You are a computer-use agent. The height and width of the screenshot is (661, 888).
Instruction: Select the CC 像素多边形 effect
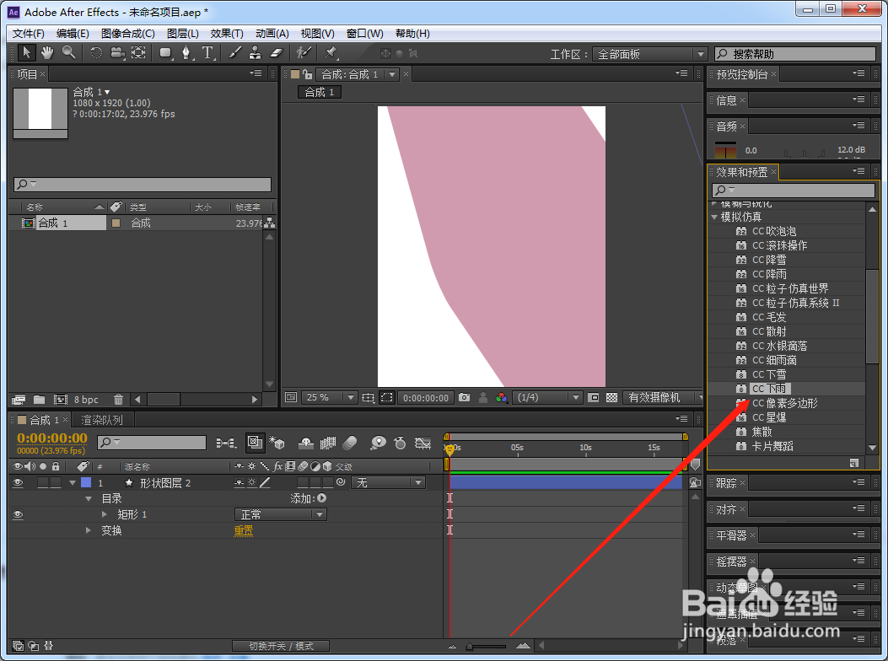pos(784,403)
